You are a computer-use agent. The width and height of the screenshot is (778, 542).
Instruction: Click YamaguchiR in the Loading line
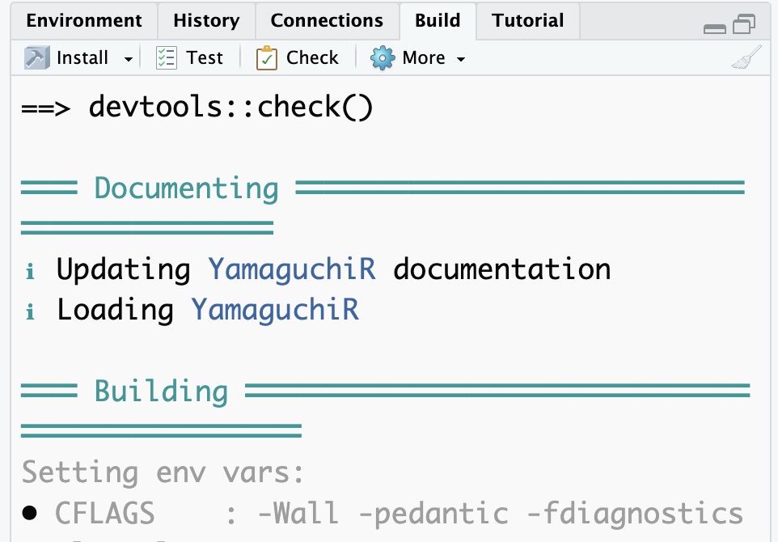click(275, 310)
